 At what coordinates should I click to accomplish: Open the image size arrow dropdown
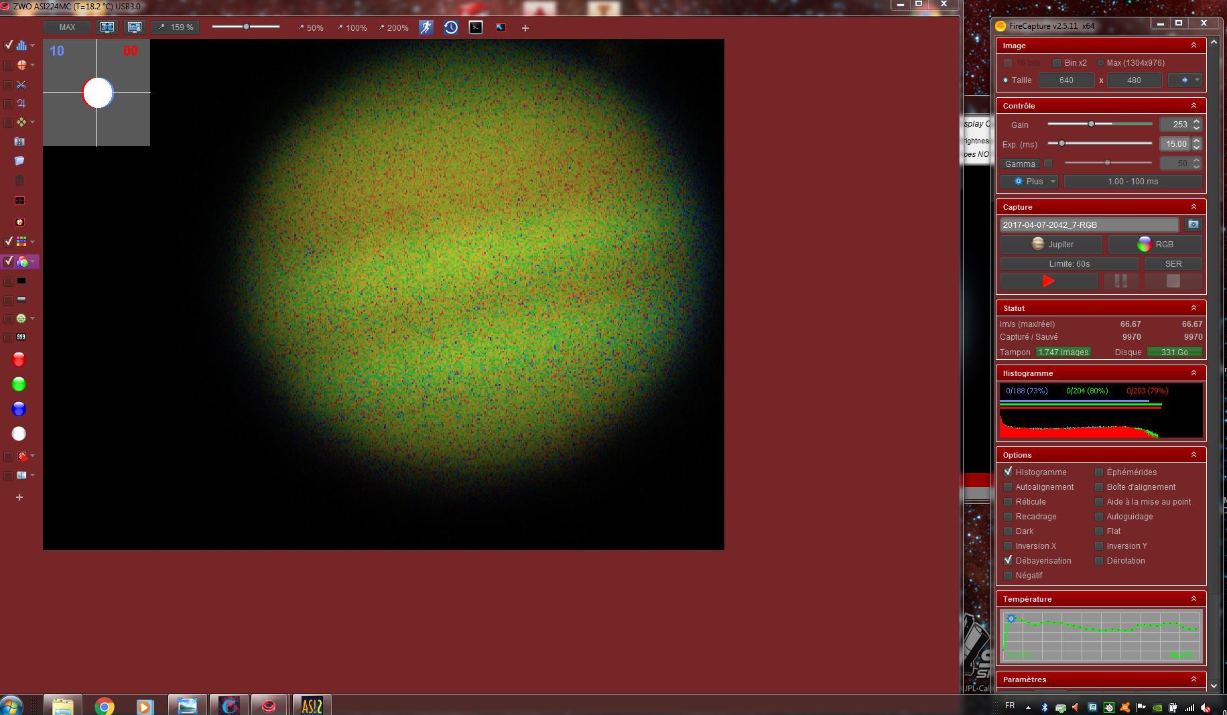click(x=1185, y=80)
